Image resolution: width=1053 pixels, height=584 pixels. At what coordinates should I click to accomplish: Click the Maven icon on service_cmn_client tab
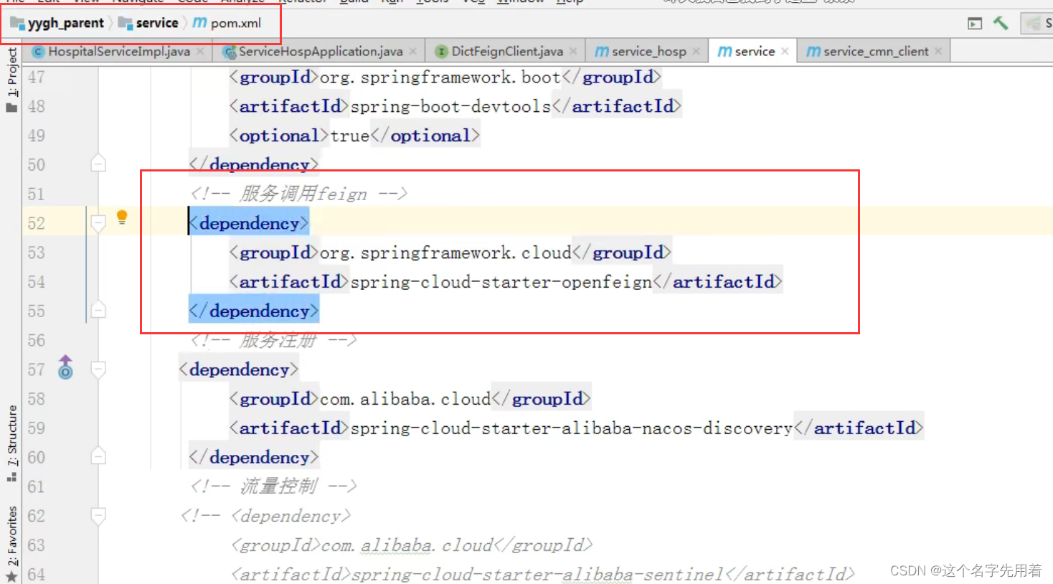point(813,52)
